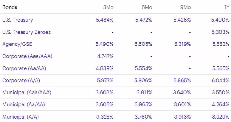Open the Municipal (A/A) link

tap(21, 117)
